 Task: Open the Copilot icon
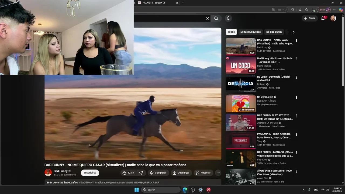click(341, 10)
